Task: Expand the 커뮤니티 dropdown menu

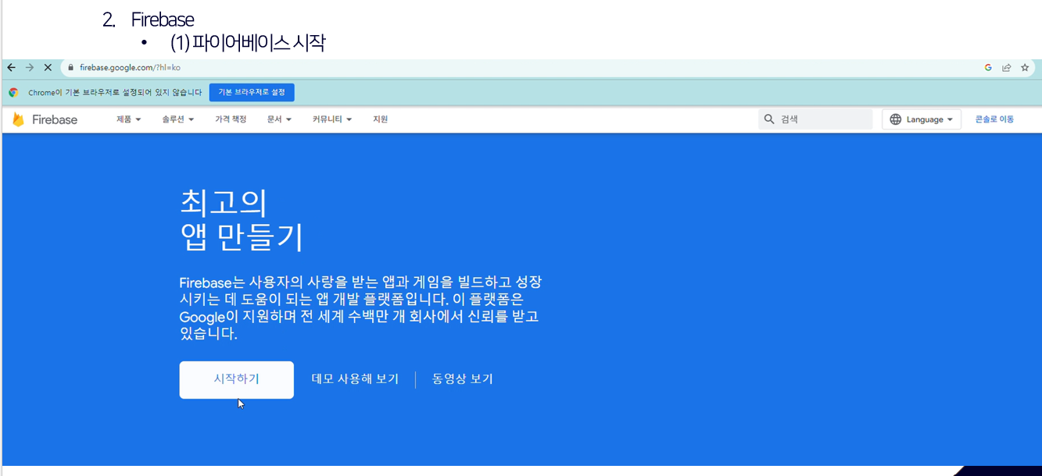Action: click(332, 119)
